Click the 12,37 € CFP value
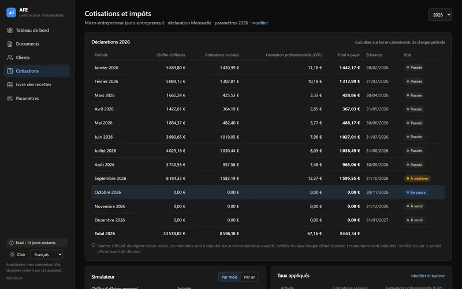Image resolution: width=462 pixels, height=289 pixels. click(316, 179)
